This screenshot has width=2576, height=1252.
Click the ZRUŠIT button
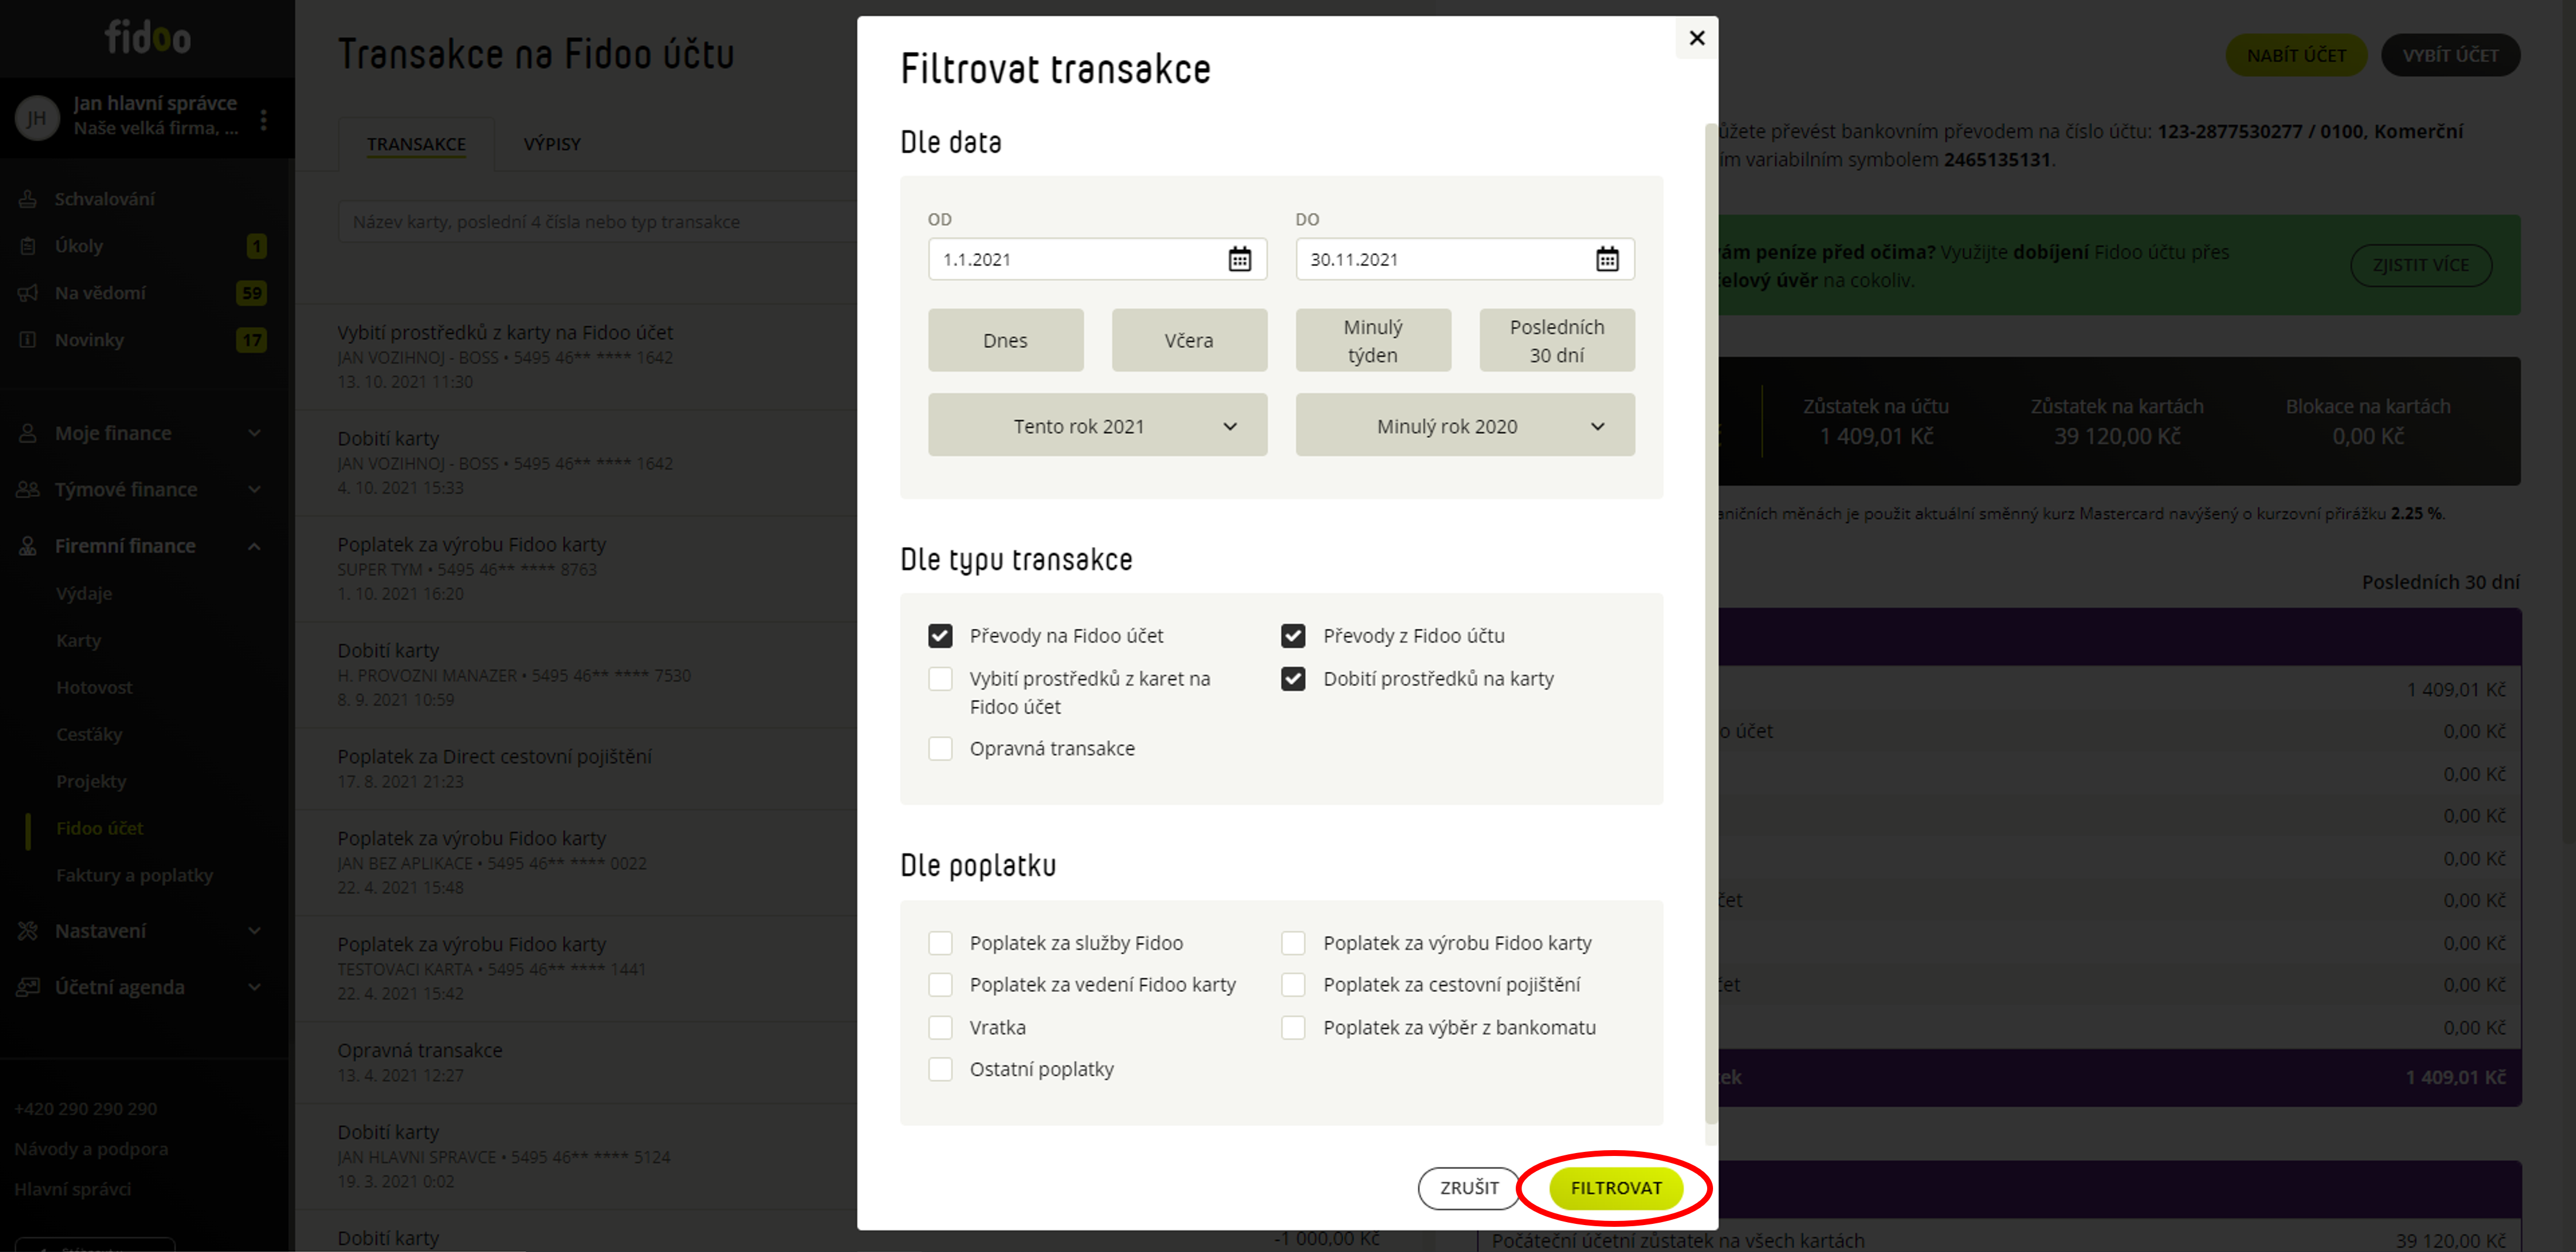point(1469,1188)
